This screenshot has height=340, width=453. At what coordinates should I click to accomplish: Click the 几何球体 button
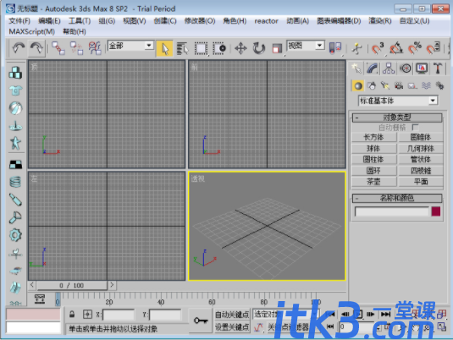421,148
